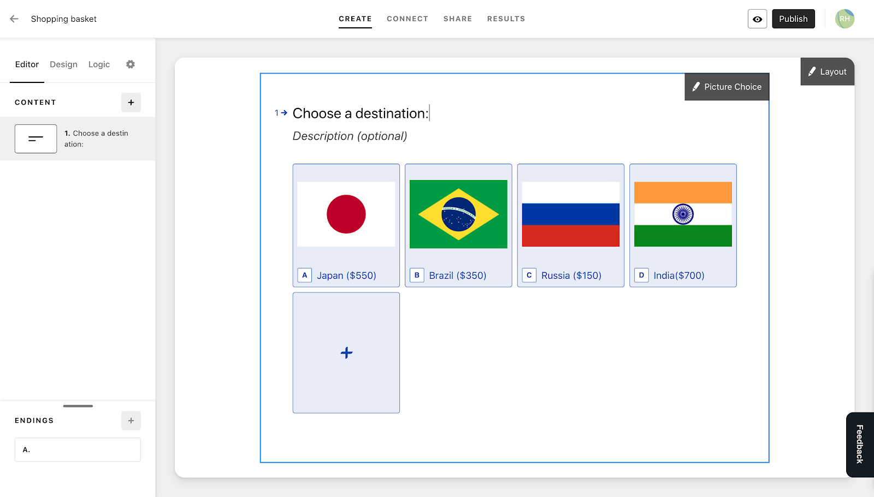Select choice key letter B
Screen dimensions: 874x497
pos(417,275)
